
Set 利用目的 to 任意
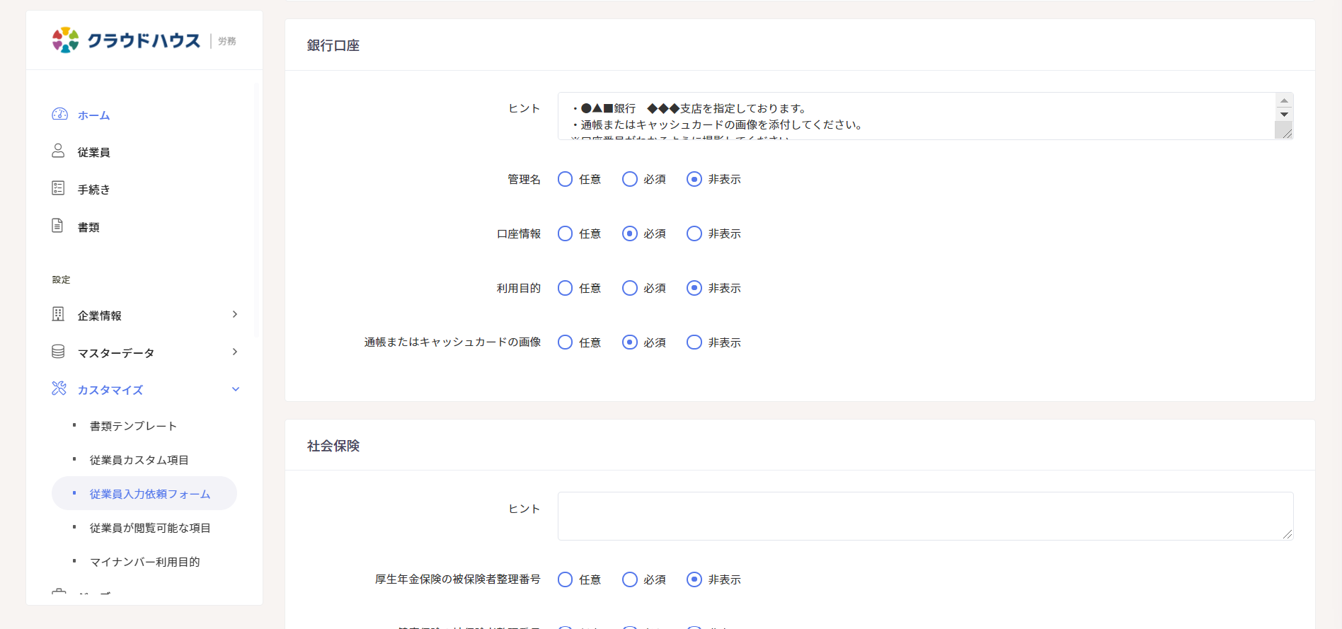pyautogui.click(x=565, y=288)
